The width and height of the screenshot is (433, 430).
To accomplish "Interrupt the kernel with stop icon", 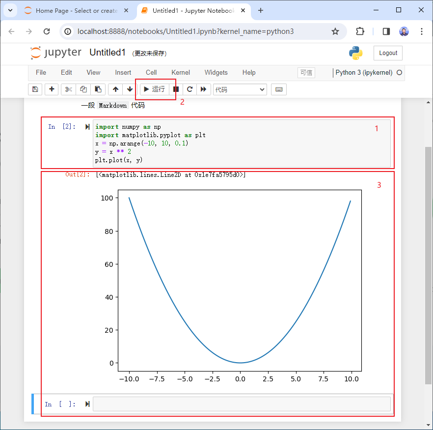I will (x=176, y=89).
